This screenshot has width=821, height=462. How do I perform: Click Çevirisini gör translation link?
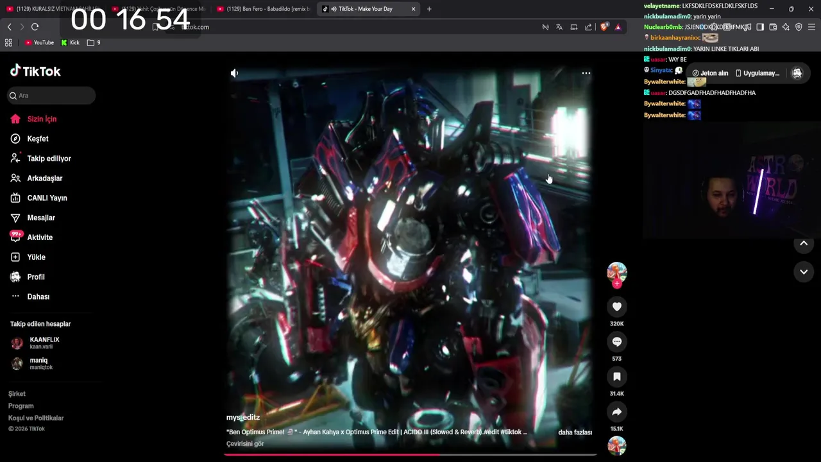(245, 444)
